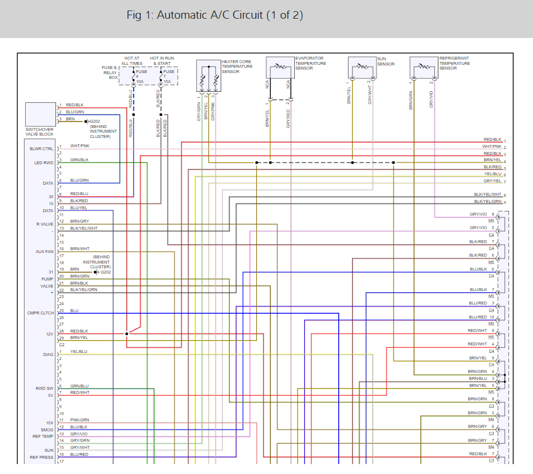This screenshot has height=474, width=533.
Task: Click the 'SUN SENSOR' text label
Action: (386, 61)
